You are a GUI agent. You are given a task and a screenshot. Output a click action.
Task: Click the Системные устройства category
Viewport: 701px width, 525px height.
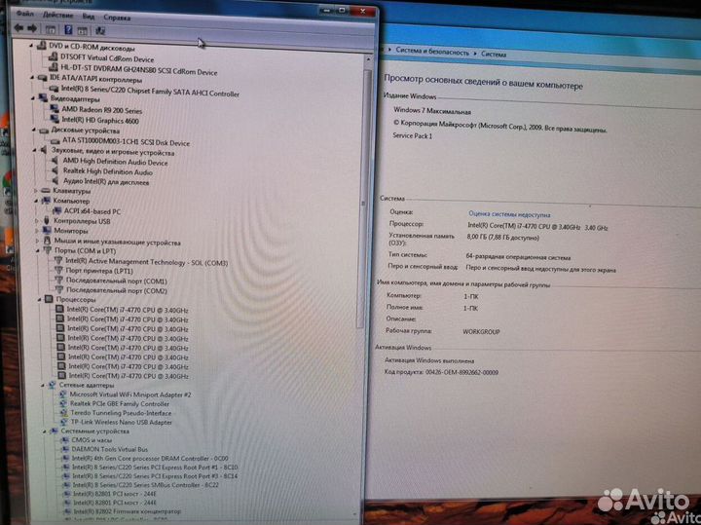coord(95,431)
